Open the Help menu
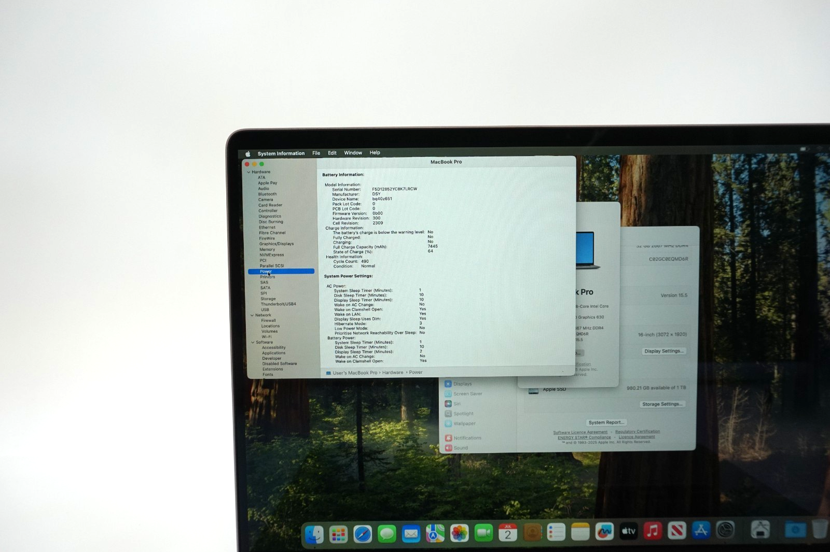Screen dimensions: 830x552 (x=375, y=153)
